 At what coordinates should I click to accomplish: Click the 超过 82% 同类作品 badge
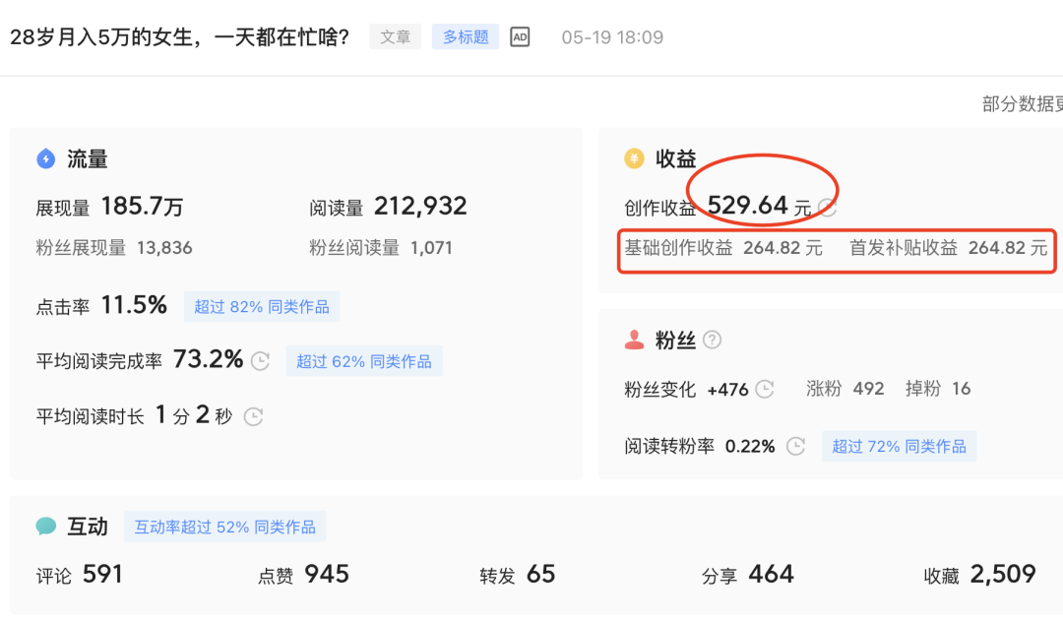[x=262, y=306]
